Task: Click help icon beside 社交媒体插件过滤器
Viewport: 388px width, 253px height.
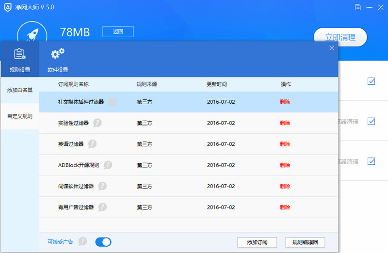Action: (x=113, y=102)
